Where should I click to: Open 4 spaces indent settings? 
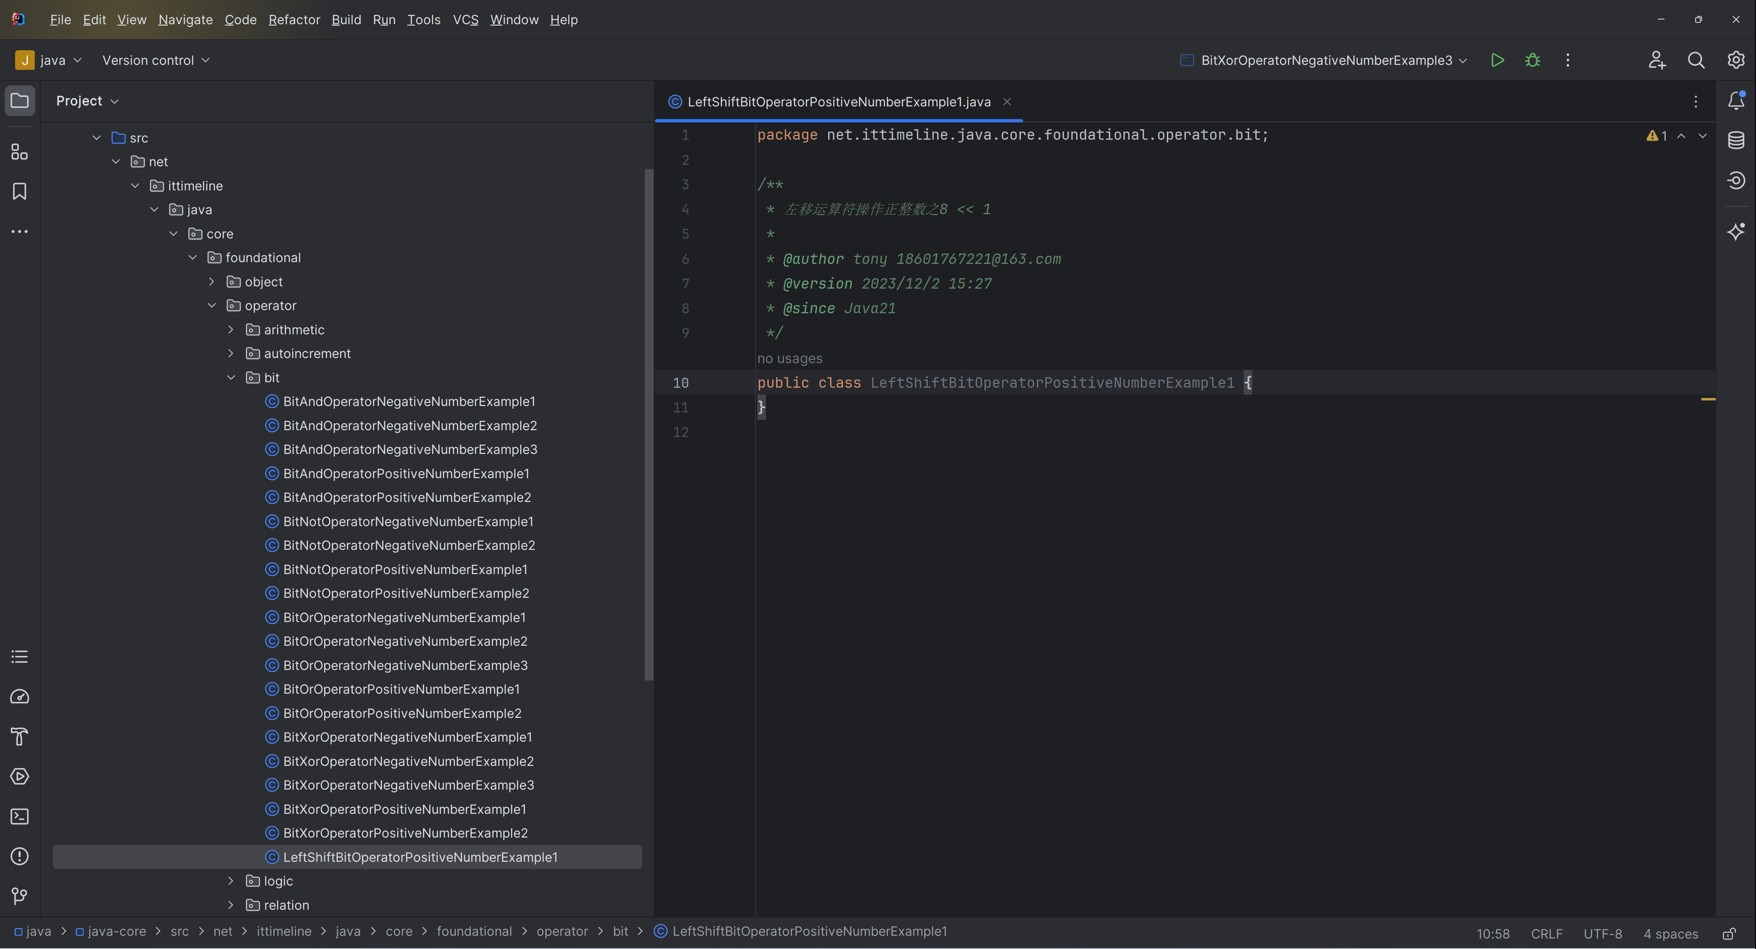point(1670,933)
